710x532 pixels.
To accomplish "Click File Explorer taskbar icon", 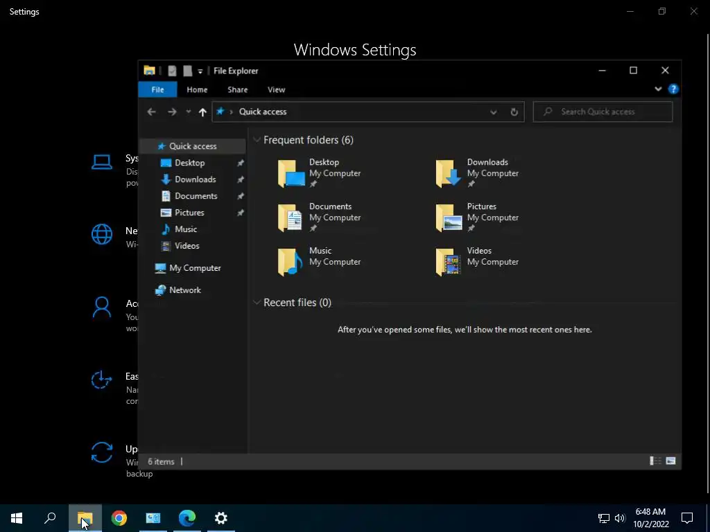I will pos(85,518).
